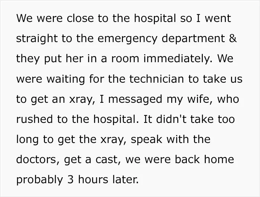
Task: Click the word "immediately"
Action: click(x=178, y=59)
